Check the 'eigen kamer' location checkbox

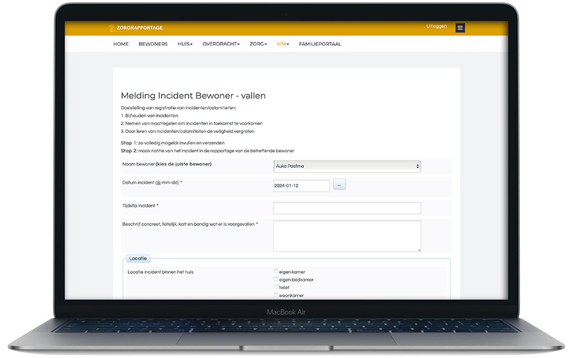point(276,272)
